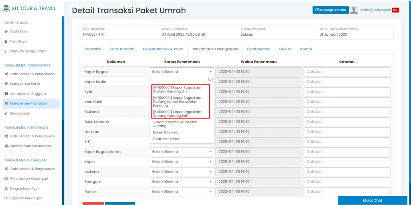The image size is (411, 205).
Task: Click the Manajemen Paket icon
Action: (x=6, y=84)
